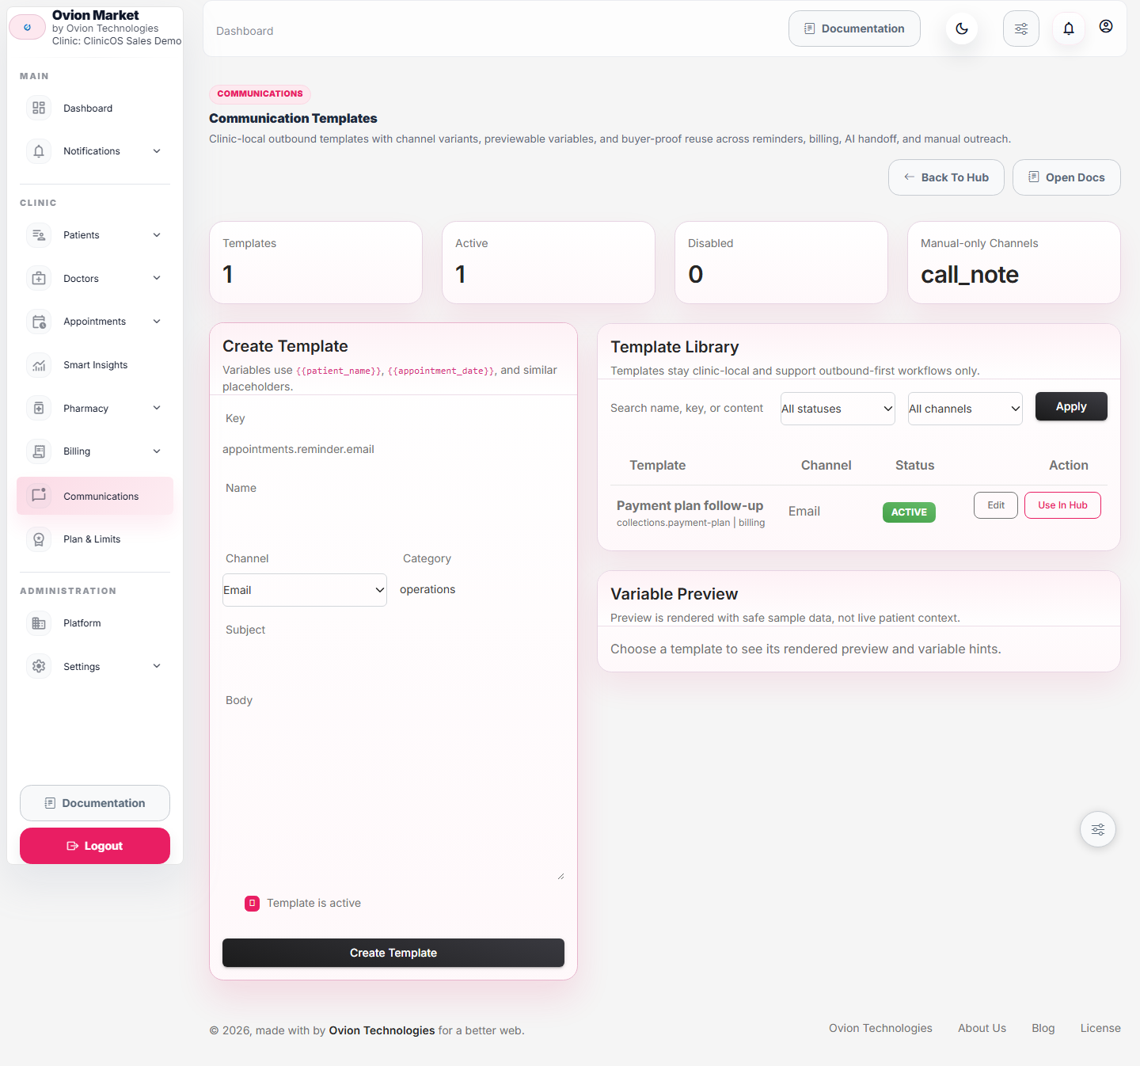The height and width of the screenshot is (1066, 1140).
Task: Open the header customizer sliders icon
Action: point(1021,29)
